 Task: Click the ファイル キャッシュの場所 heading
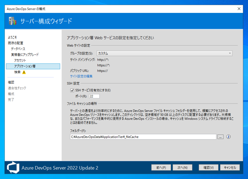pyautogui.click(x=82, y=104)
